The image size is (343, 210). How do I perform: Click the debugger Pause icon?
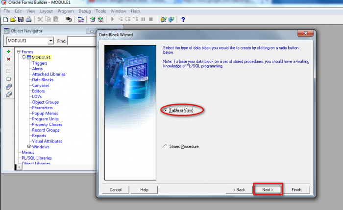(x=143, y=20)
